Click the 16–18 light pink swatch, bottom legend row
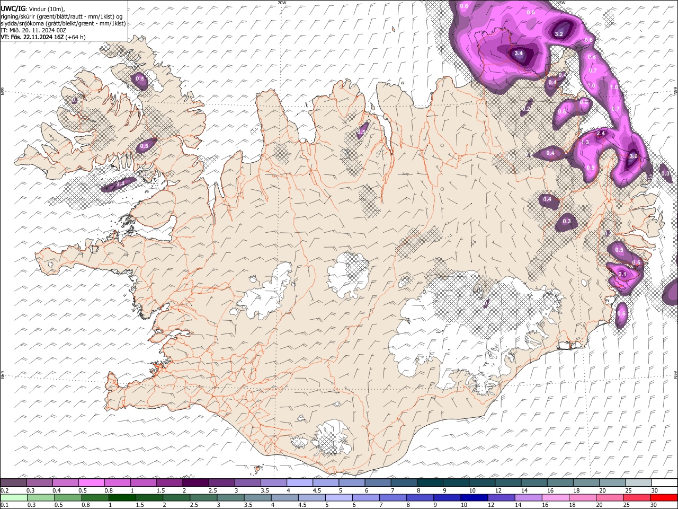678x509 pixels. [x=555, y=497]
